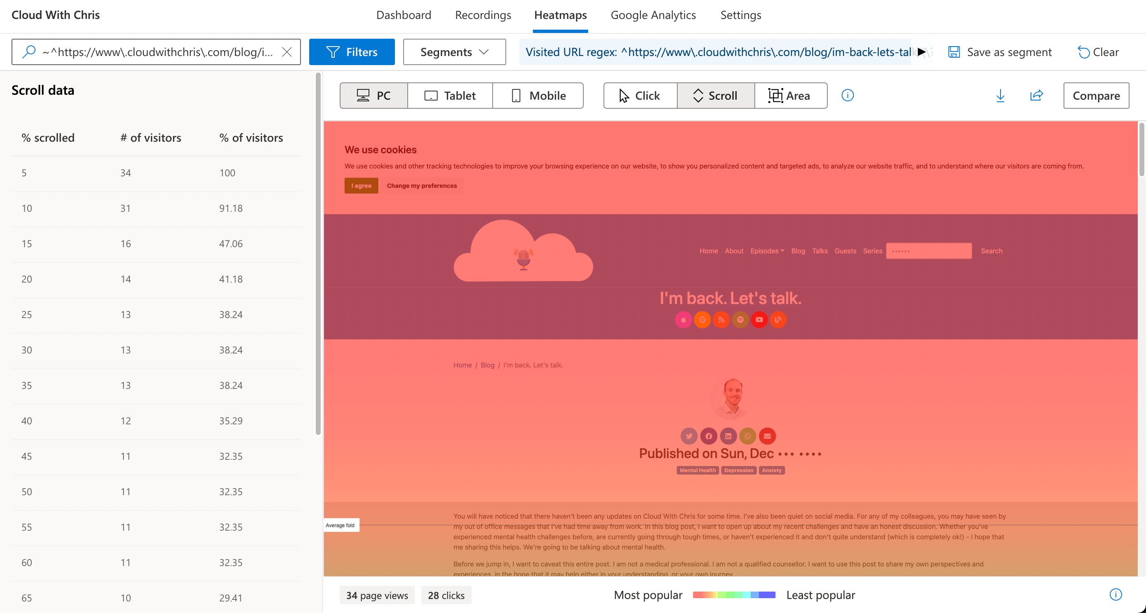The height and width of the screenshot is (613, 1146).
Task: Click I agree on the cookie banner
Action: [361, 185]
